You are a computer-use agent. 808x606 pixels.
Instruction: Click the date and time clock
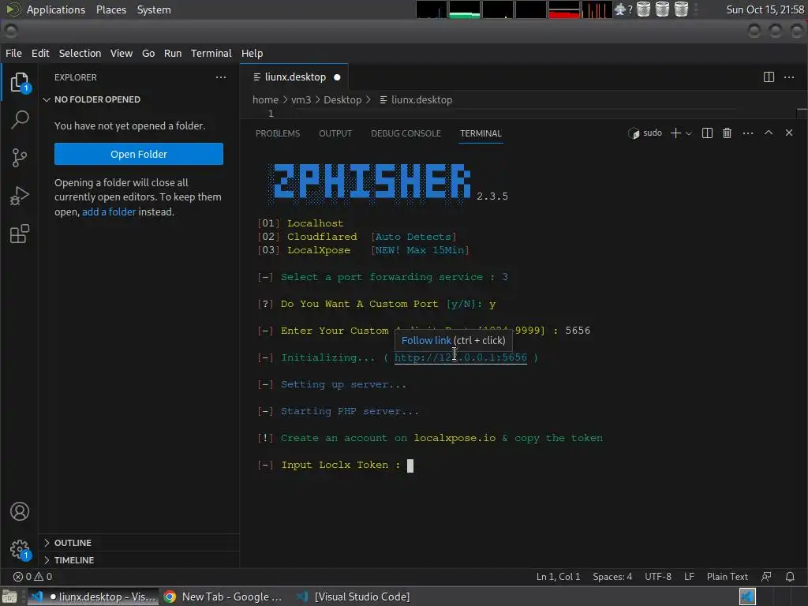point(765,9)
